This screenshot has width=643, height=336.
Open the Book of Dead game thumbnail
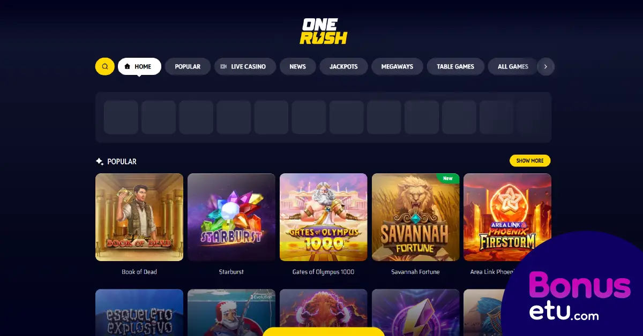coord(139,217)
